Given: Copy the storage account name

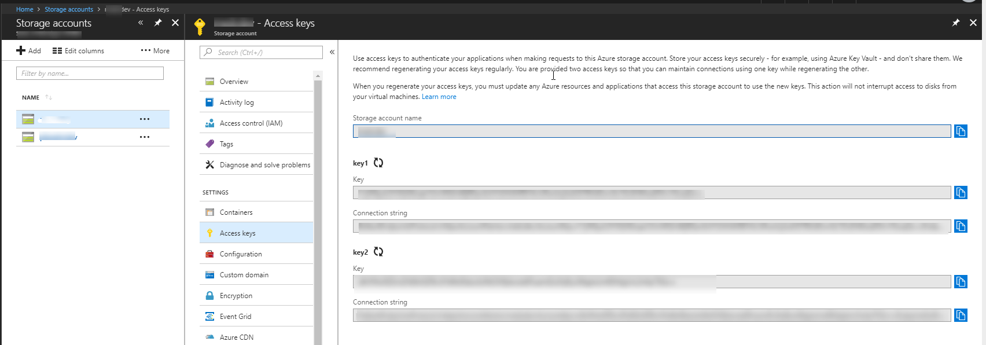Looking at the screenshot, I should 961,131.
